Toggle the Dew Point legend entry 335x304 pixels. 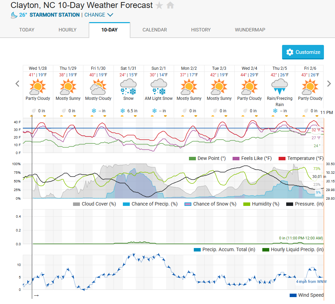click(192, 159)
